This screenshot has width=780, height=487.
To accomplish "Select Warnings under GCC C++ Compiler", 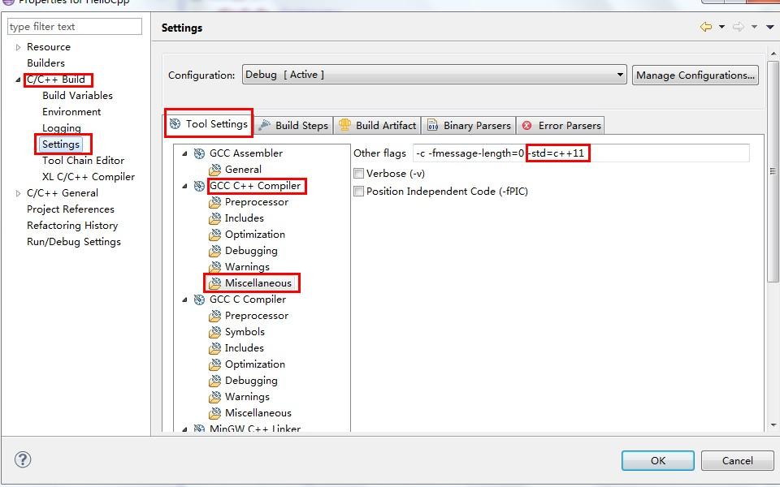I will pyautogui.click(x=247, y=267).
